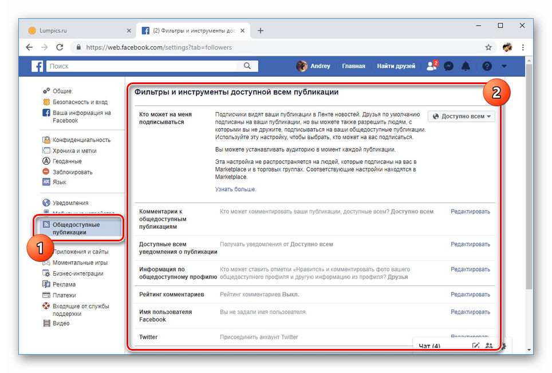Expand the account menu arrow

pyautogui.click(x=504, y=66)
